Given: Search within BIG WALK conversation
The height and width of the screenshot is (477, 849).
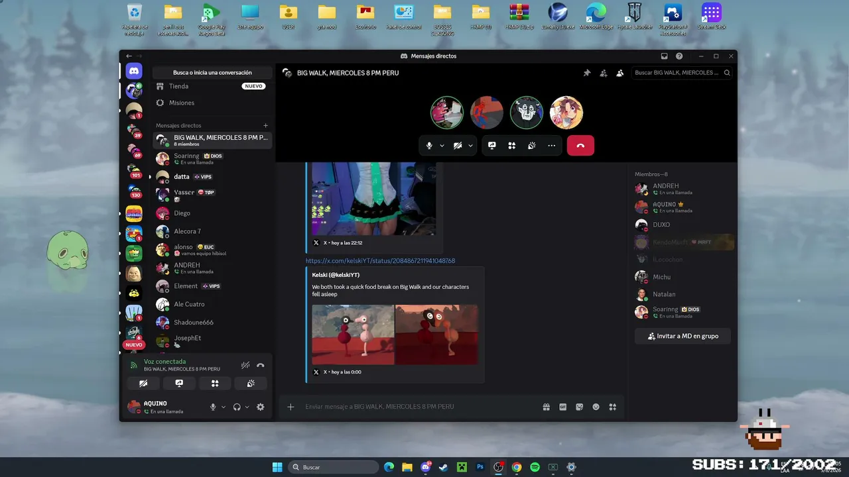Looking at the screenshot, I should point(683,73).
